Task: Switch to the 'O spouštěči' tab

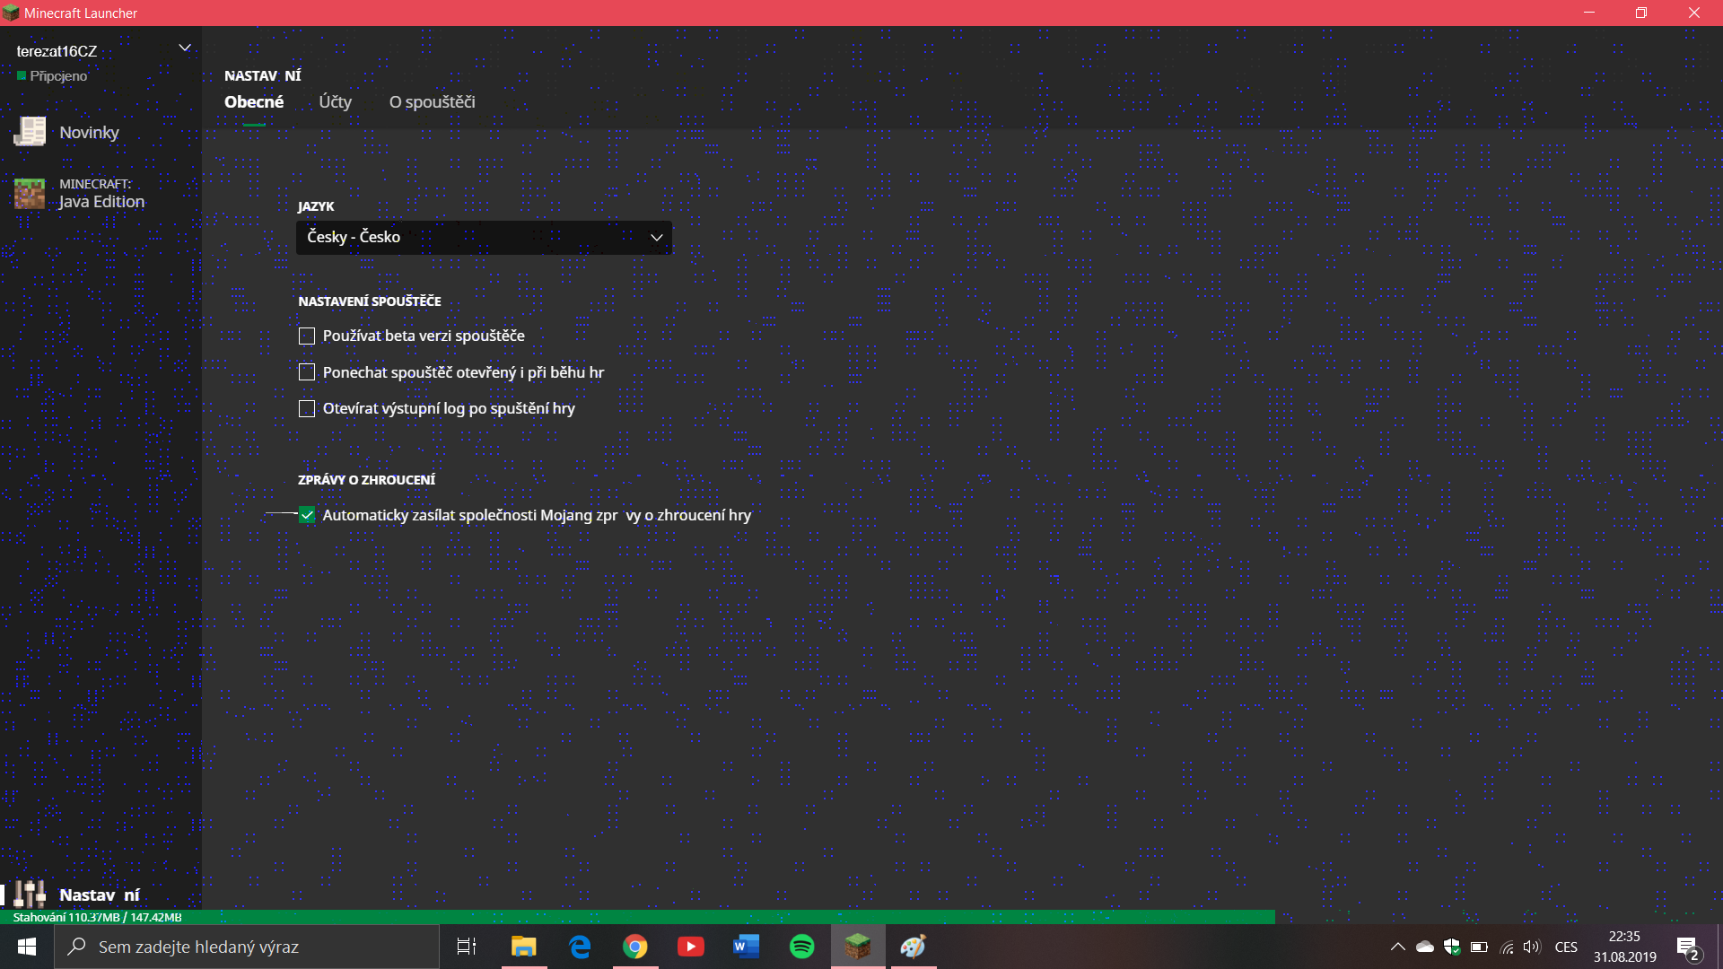Action: click(432, 102)
